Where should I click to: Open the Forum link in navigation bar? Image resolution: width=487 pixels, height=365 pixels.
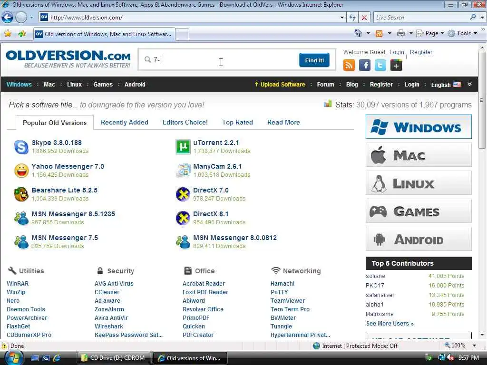point(325,85)
